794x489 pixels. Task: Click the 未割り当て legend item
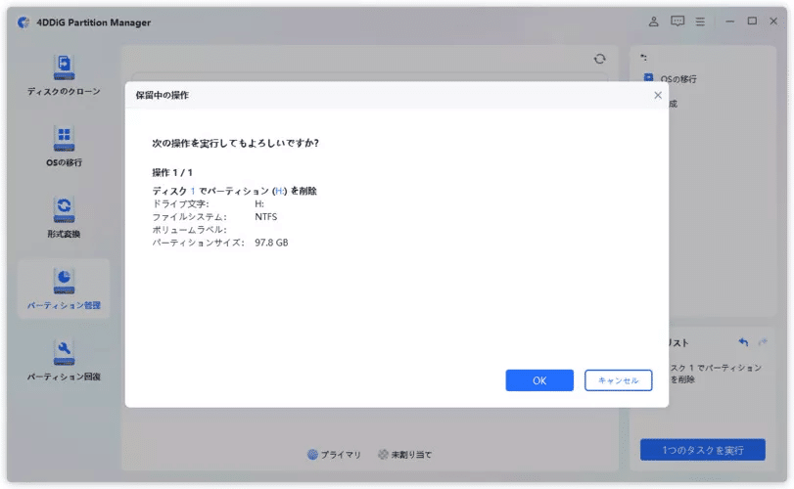(404, 455)
